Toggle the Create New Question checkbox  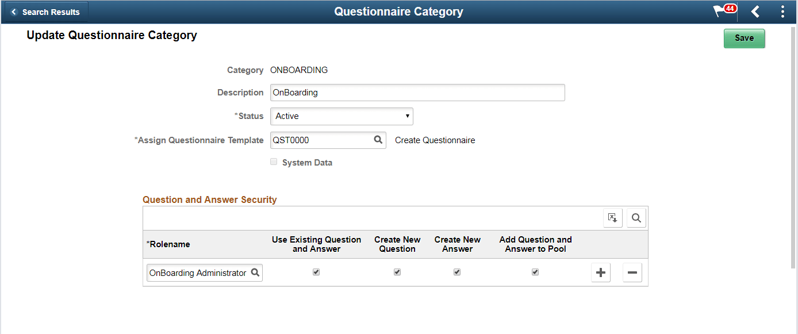point(397,271)
